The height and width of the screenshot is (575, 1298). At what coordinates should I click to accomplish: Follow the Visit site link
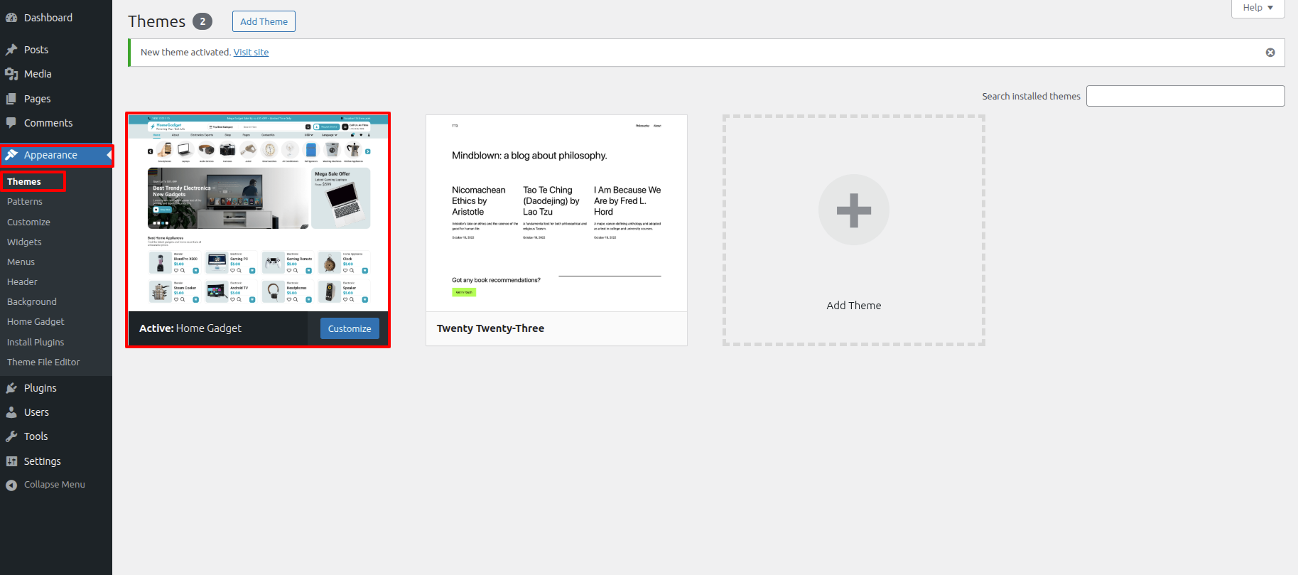click(x=251, y=53)
